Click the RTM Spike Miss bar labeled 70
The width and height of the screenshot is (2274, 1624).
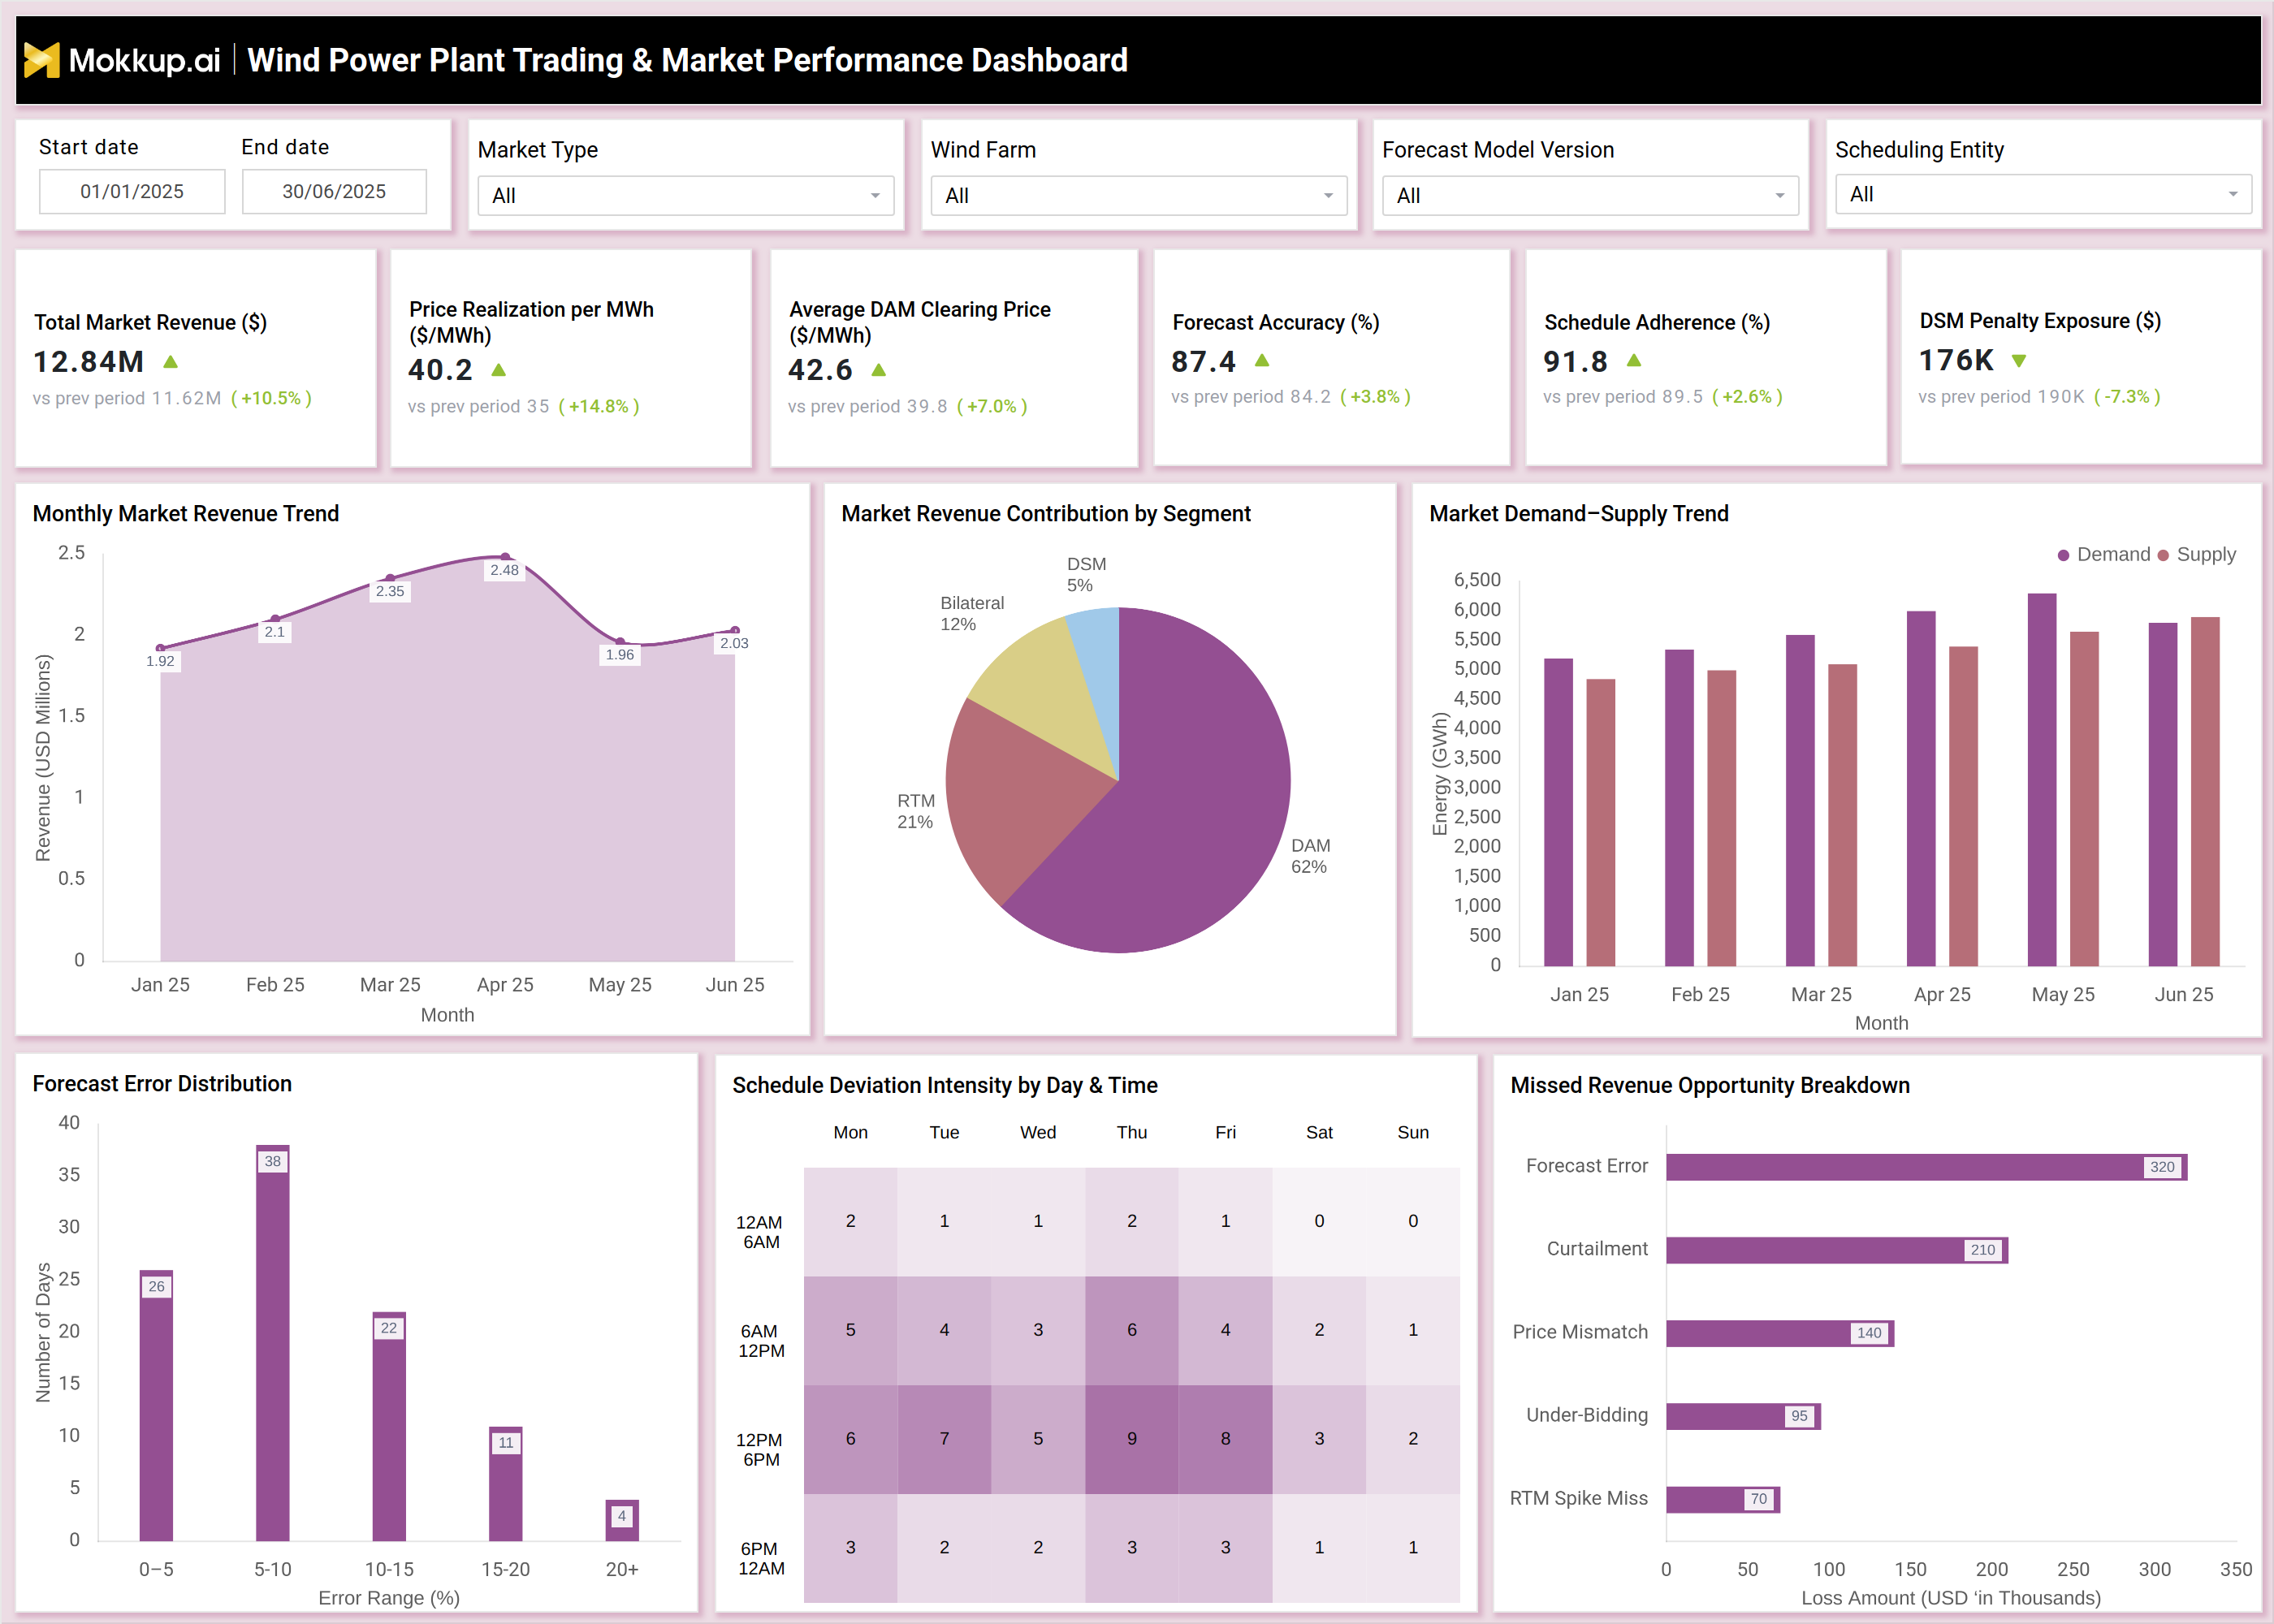pos(1723,1499)
